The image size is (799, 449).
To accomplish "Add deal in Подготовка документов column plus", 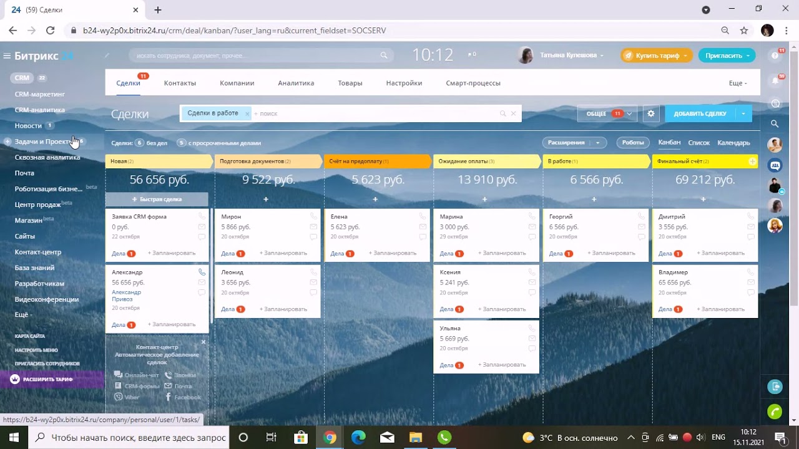I will coord(266,200).
